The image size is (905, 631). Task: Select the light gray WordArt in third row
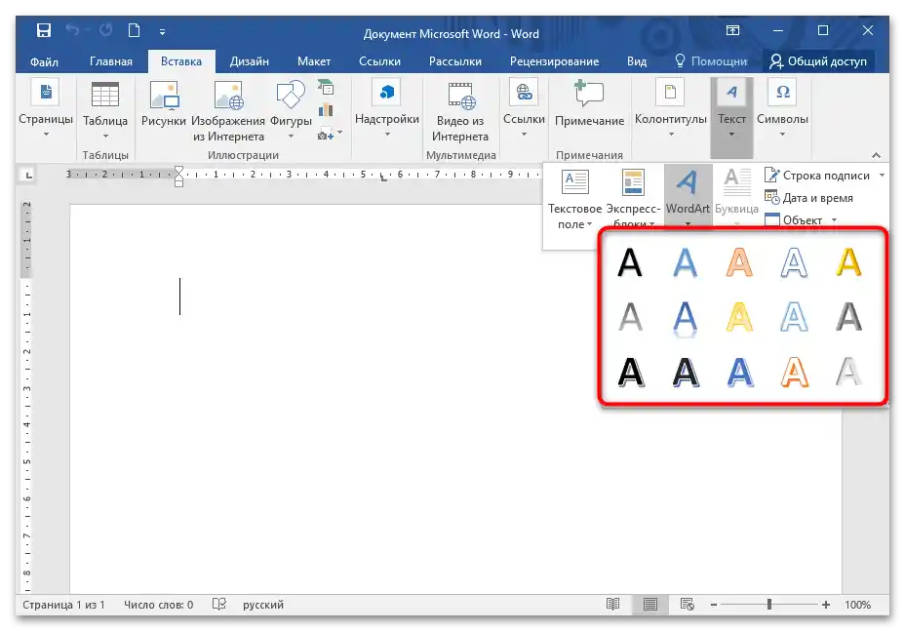[848, 372]
